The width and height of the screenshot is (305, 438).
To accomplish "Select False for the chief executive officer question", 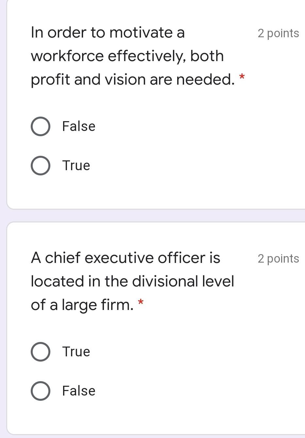I will [40, 391].
